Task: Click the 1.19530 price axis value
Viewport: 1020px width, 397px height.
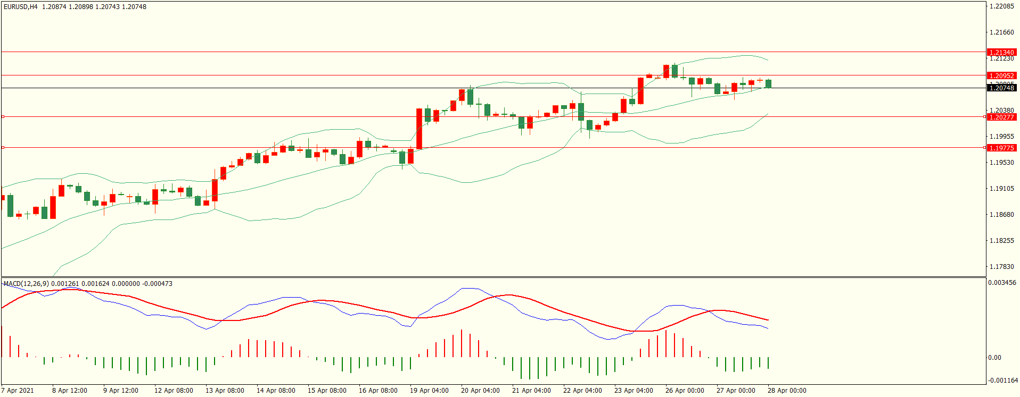Action: [1001, 163]
